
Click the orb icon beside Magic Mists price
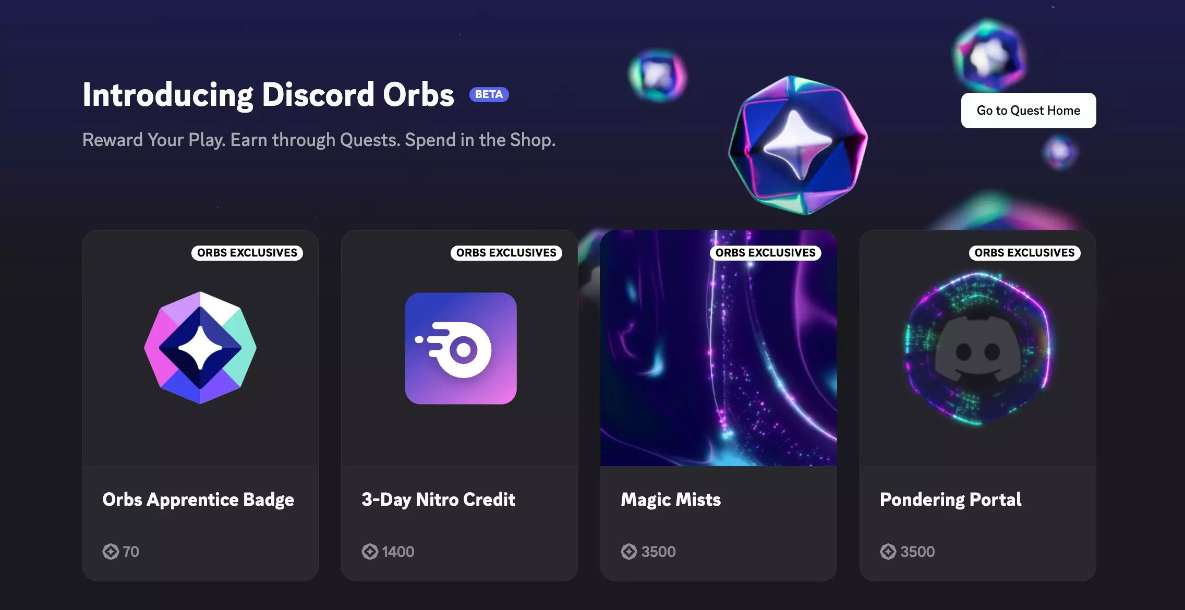[629, 552]
